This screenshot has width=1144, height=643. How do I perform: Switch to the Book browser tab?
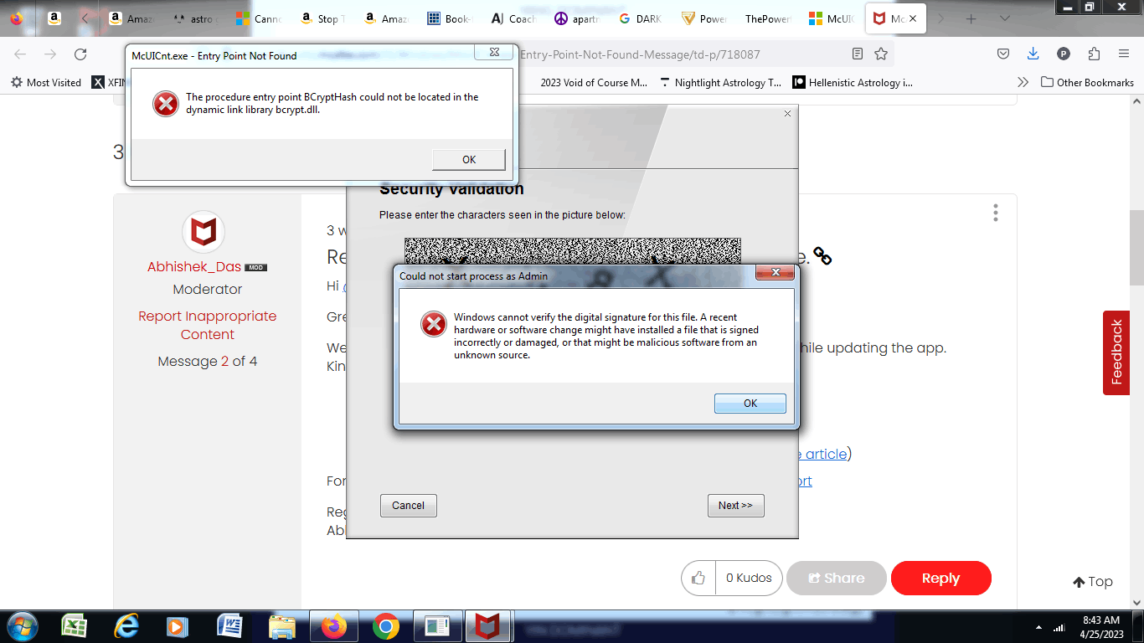click(448, 18)
